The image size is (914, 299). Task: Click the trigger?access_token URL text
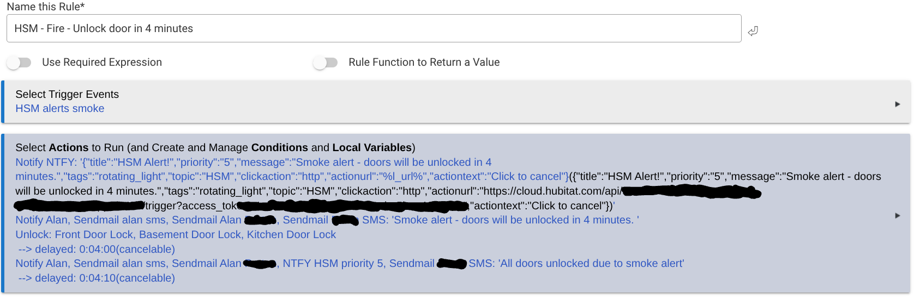tap(191, 205)
